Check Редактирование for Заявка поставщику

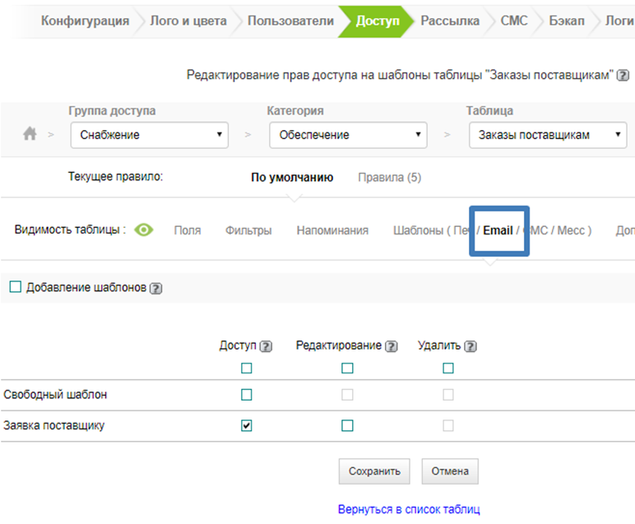(347, 425)
